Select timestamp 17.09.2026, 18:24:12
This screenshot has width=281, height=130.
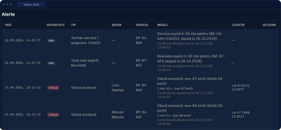[23, 88]
